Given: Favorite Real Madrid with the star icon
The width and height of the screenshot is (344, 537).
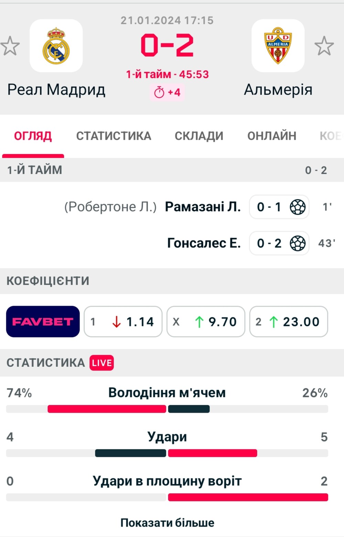Looking at the screenshot, I should [10, 46].
